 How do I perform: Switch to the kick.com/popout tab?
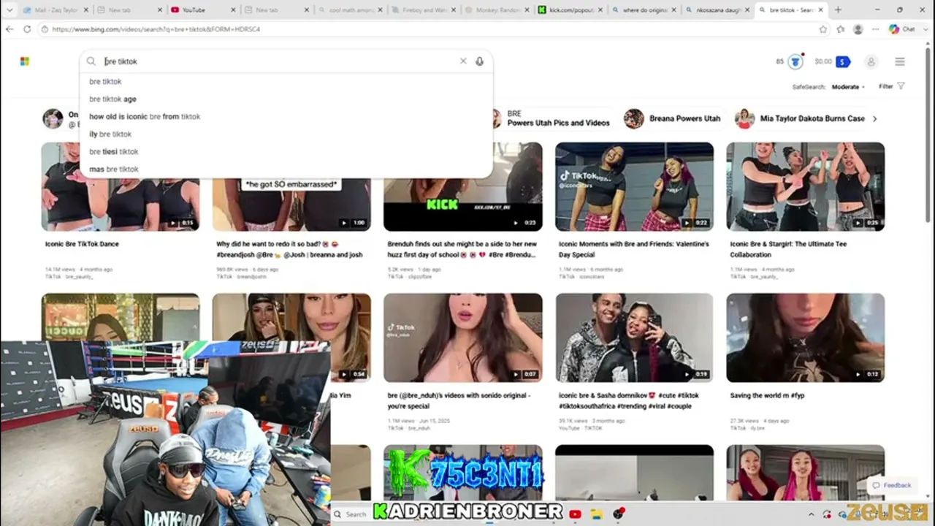coord(572,10)
